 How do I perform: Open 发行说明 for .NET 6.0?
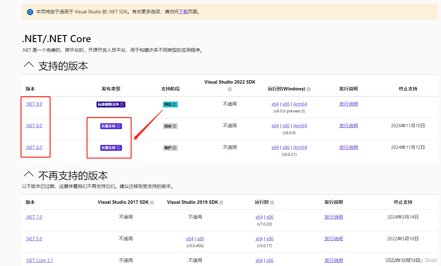(349, 147)
